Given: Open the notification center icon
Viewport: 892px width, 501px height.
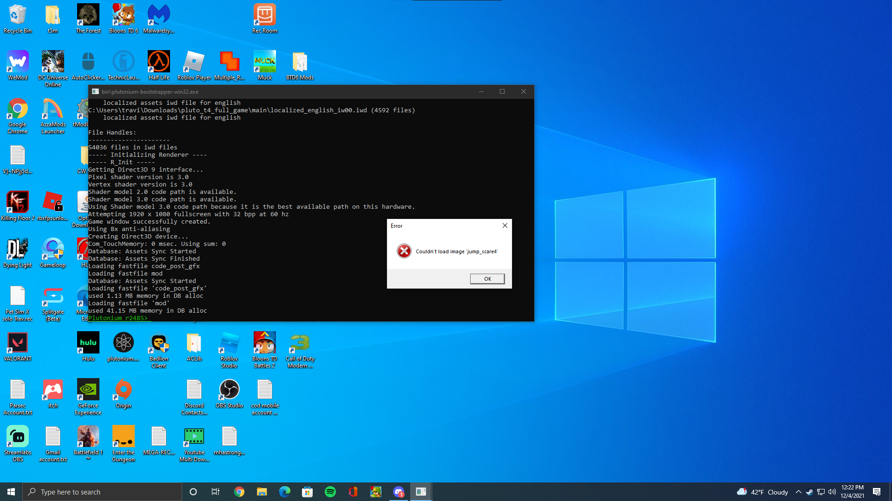Looking at the screenshot, I should click(877, 492).
